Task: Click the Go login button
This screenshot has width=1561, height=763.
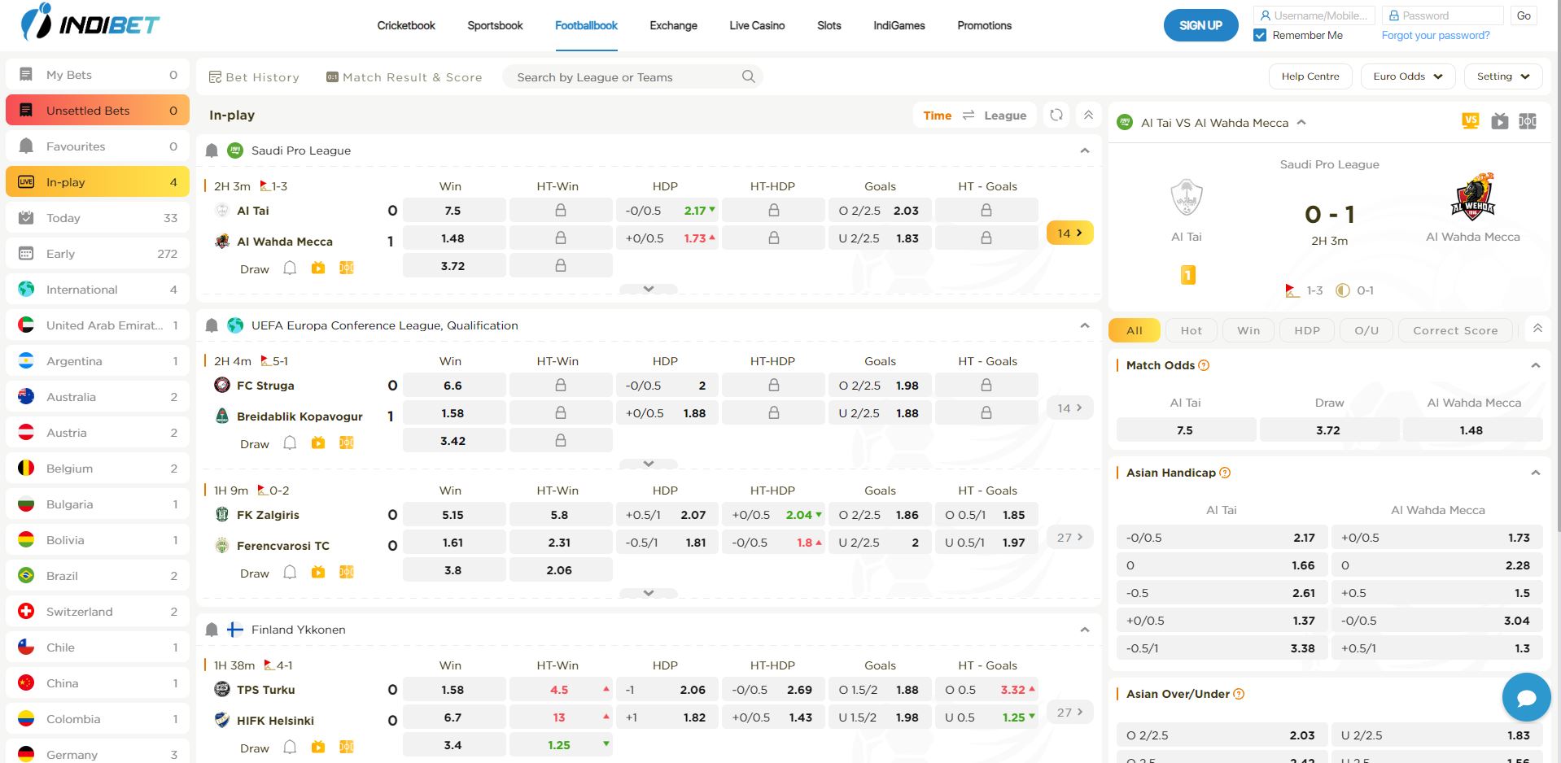Action: coord(1524,15)
